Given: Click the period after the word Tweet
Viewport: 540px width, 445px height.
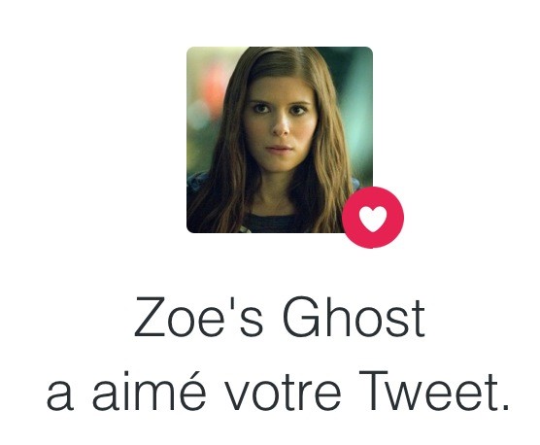Looking at the screenshot, I should [x=504, y=407].
